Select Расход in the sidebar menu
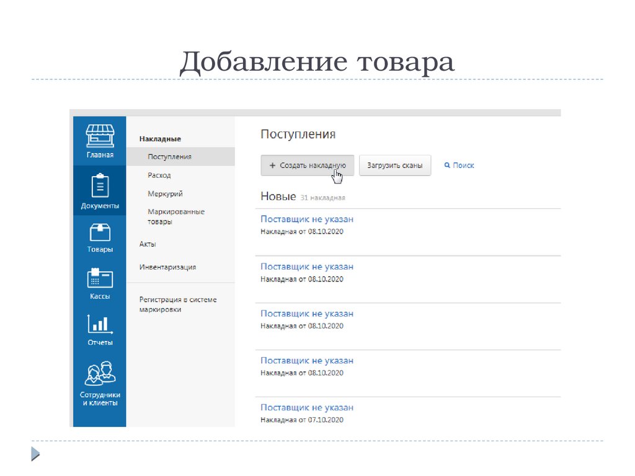The height and width of the screenshot is (476, 635). pos(159,175)
